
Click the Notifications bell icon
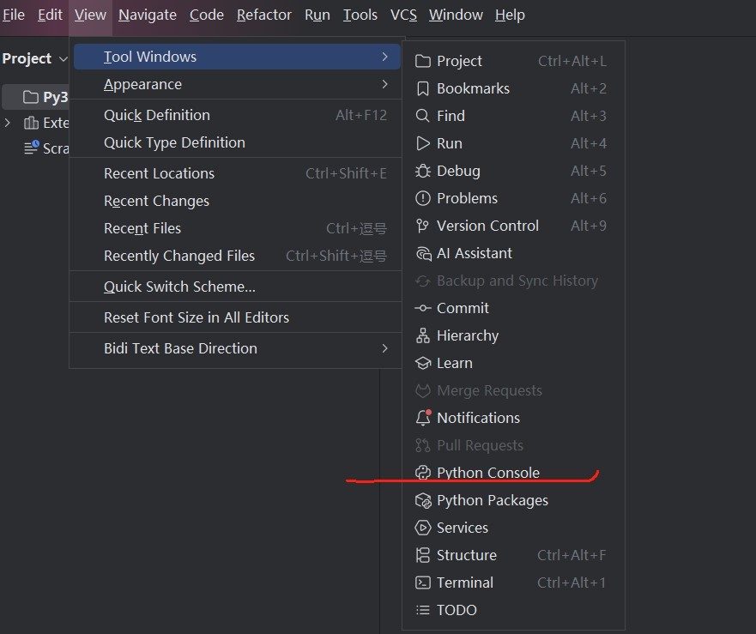point(422,418)
